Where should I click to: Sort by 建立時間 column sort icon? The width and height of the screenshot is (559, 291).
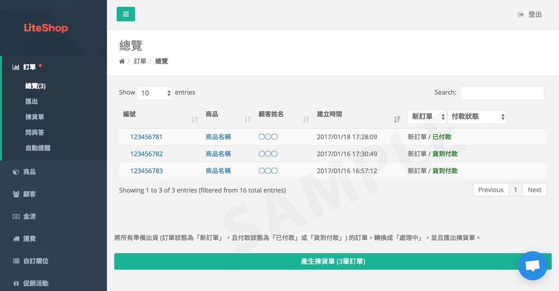tap(397, 119)
